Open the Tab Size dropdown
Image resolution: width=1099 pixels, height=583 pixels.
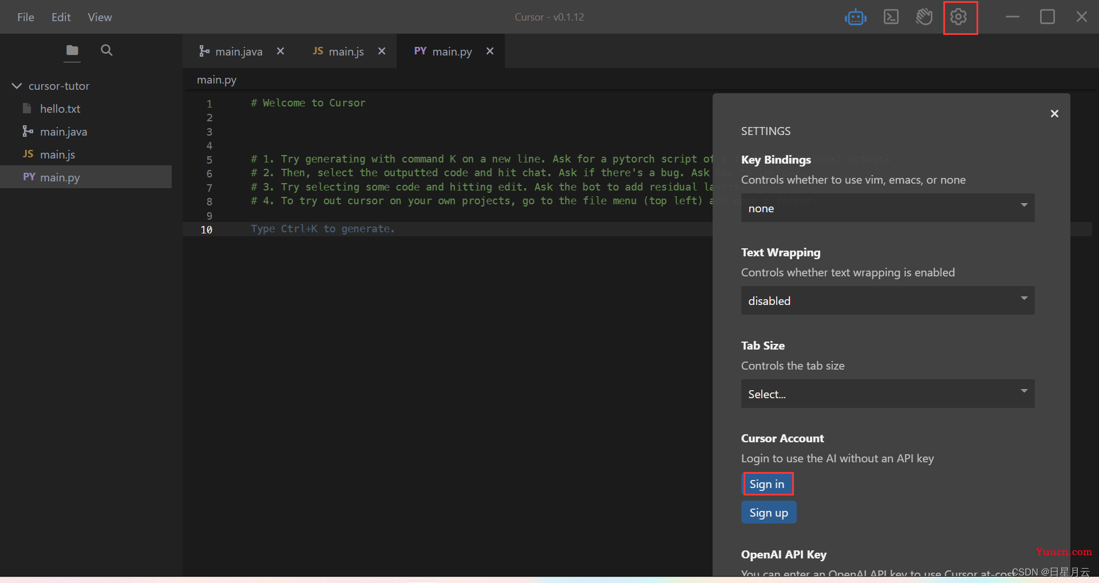[x=887, y=394]
